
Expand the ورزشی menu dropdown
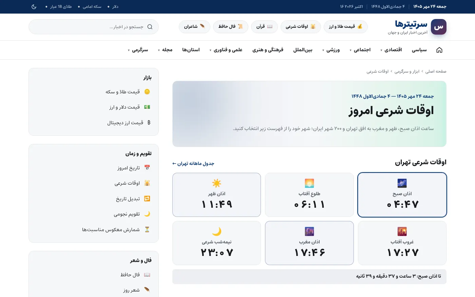coord(331,50)
